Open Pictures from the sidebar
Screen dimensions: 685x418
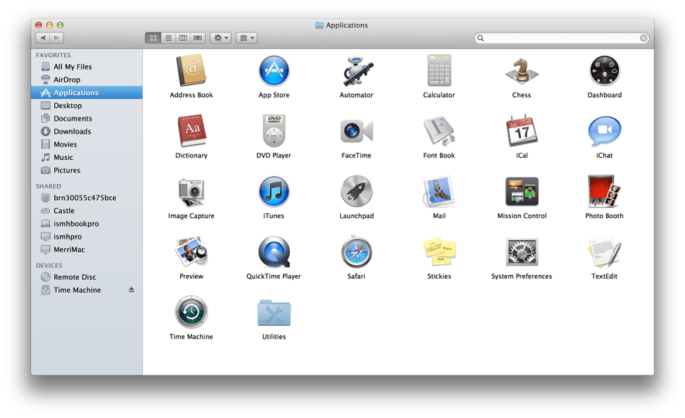(87, 170)
